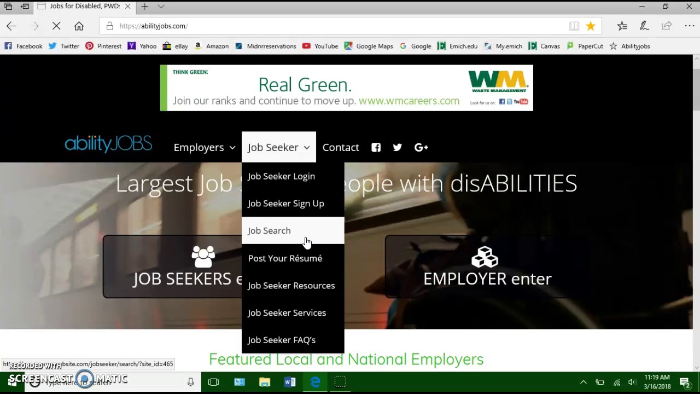
Task: Select Job Seeker Sign Up menu item
Action: [x=293, y=204]
